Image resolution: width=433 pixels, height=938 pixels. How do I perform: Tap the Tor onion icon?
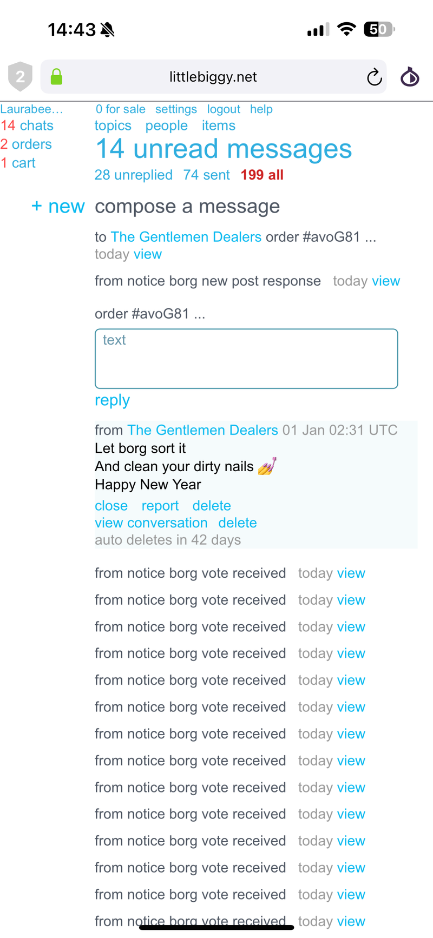click(410, 77)
